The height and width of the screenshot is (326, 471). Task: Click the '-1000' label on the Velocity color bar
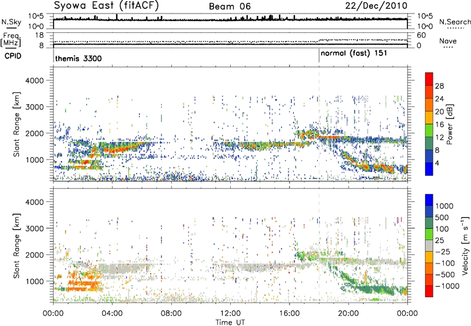[x=447, y=286]
